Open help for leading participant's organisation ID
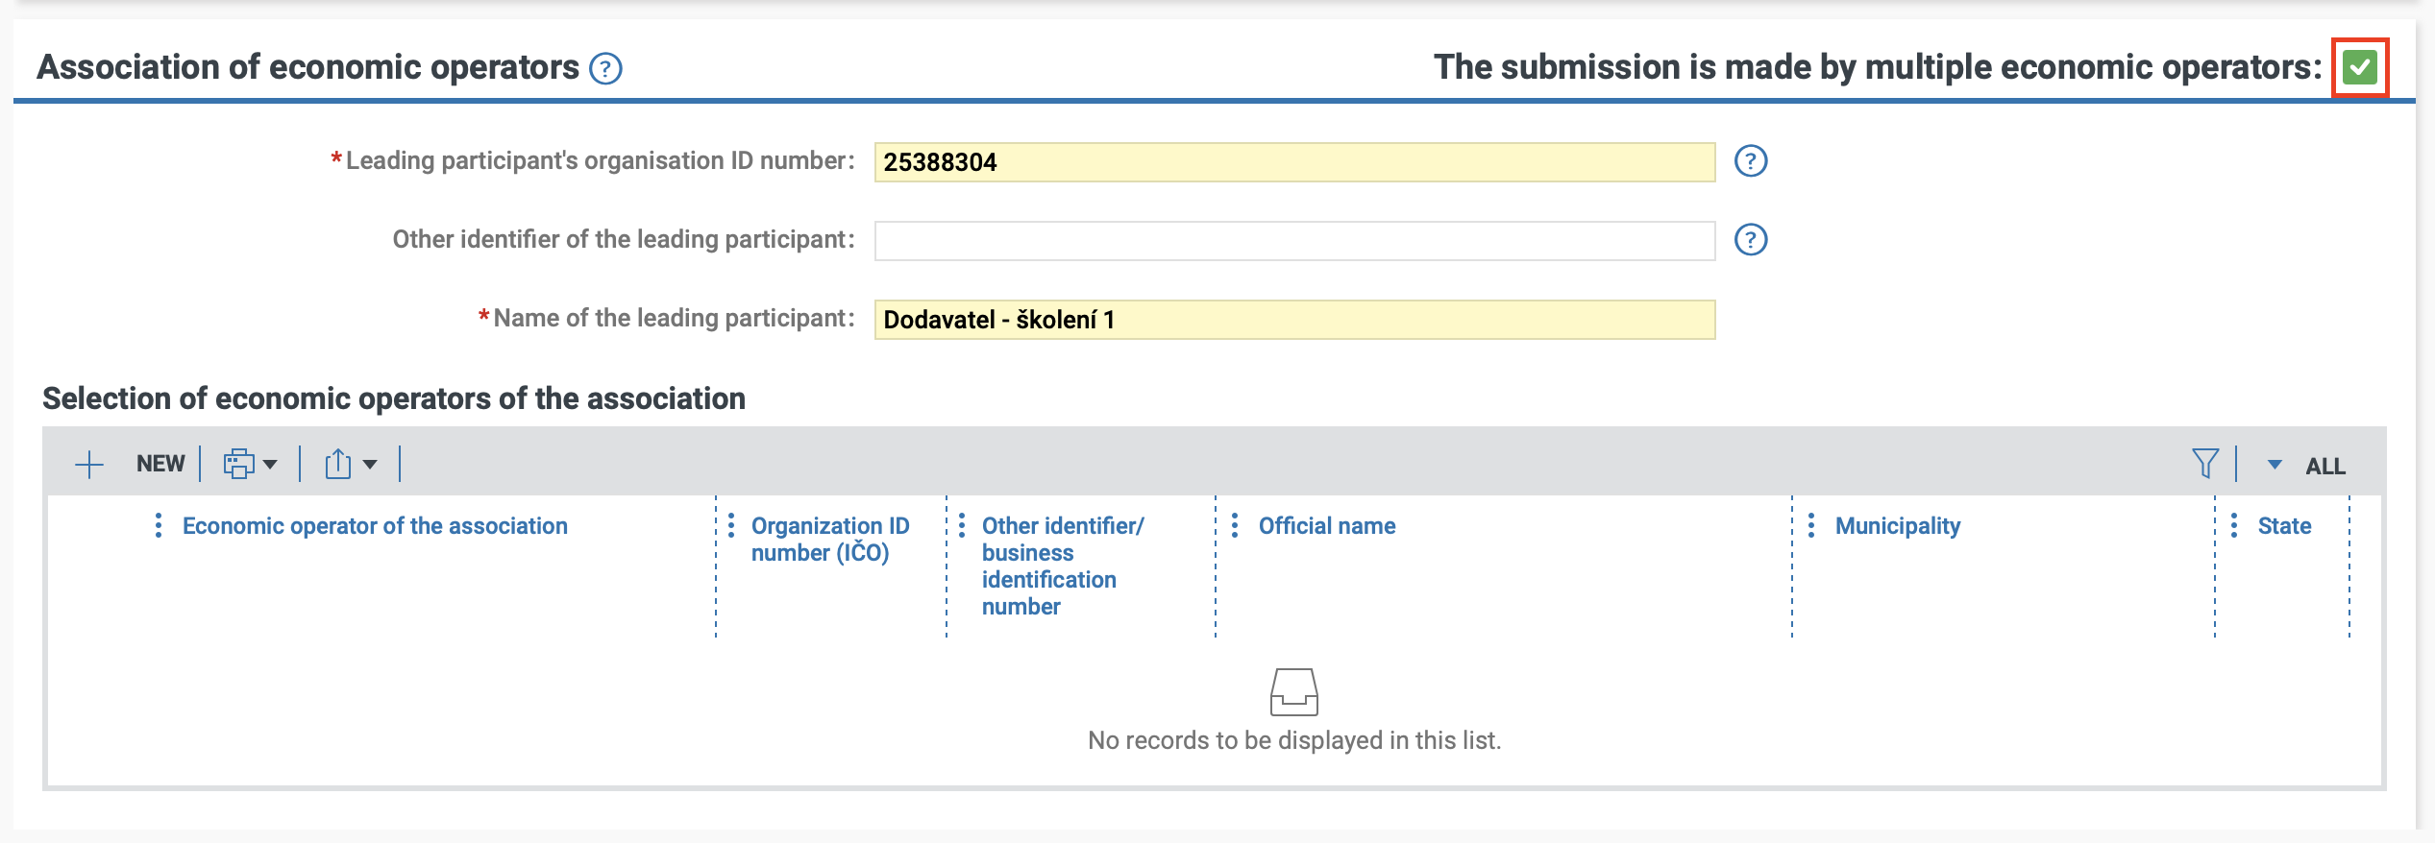 1750,161
